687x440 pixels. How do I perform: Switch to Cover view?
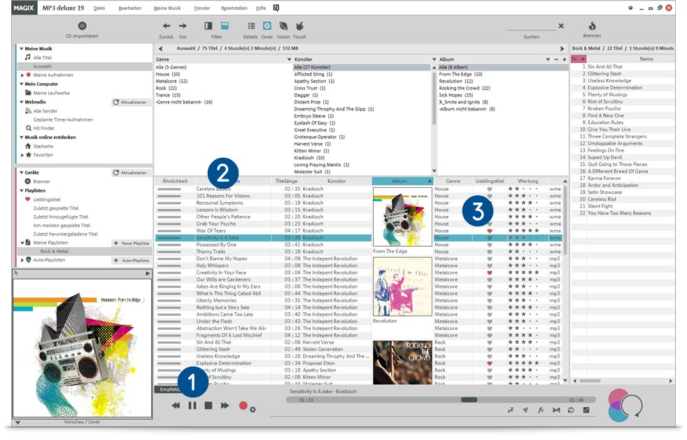pos(267,27)
